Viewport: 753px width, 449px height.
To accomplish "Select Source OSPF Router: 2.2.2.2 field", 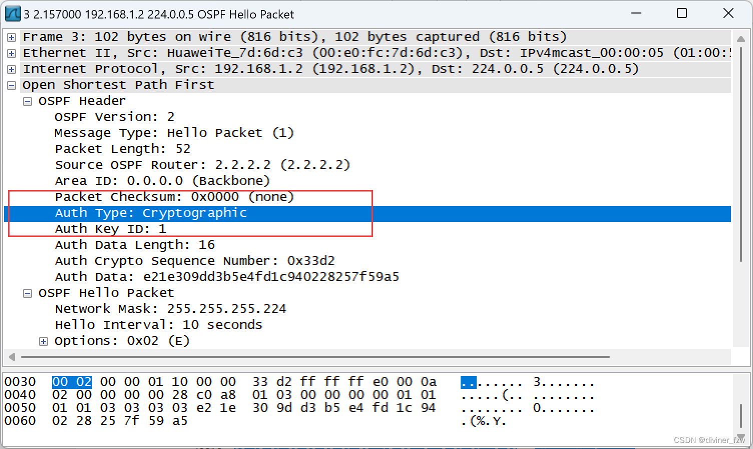I will [202, 165].
